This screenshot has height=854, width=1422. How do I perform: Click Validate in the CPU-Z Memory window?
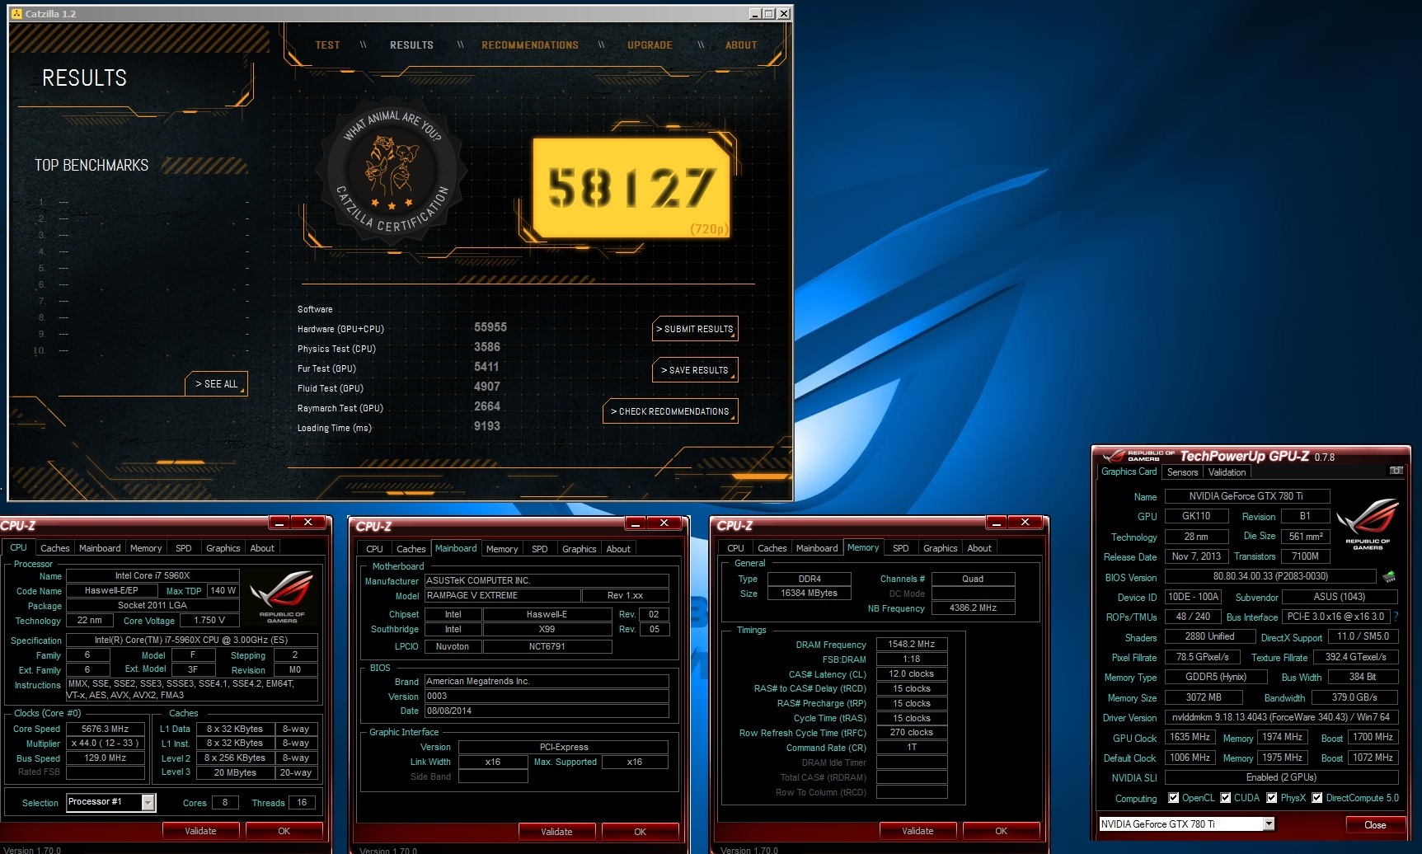(x=917, y=831)
